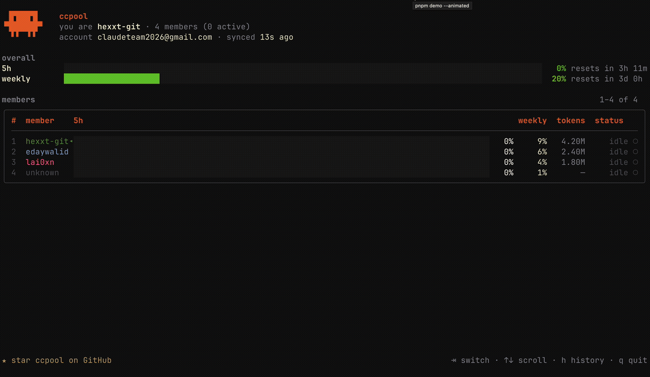Image resolution: width=650 pixels, height=377 pixels.
Task: Click the 6% weekly value
Action: [542, 152]
